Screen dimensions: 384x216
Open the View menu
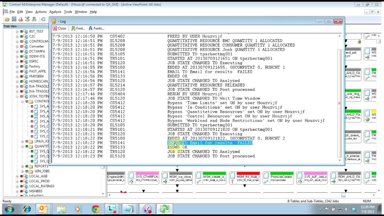[29, 12]
